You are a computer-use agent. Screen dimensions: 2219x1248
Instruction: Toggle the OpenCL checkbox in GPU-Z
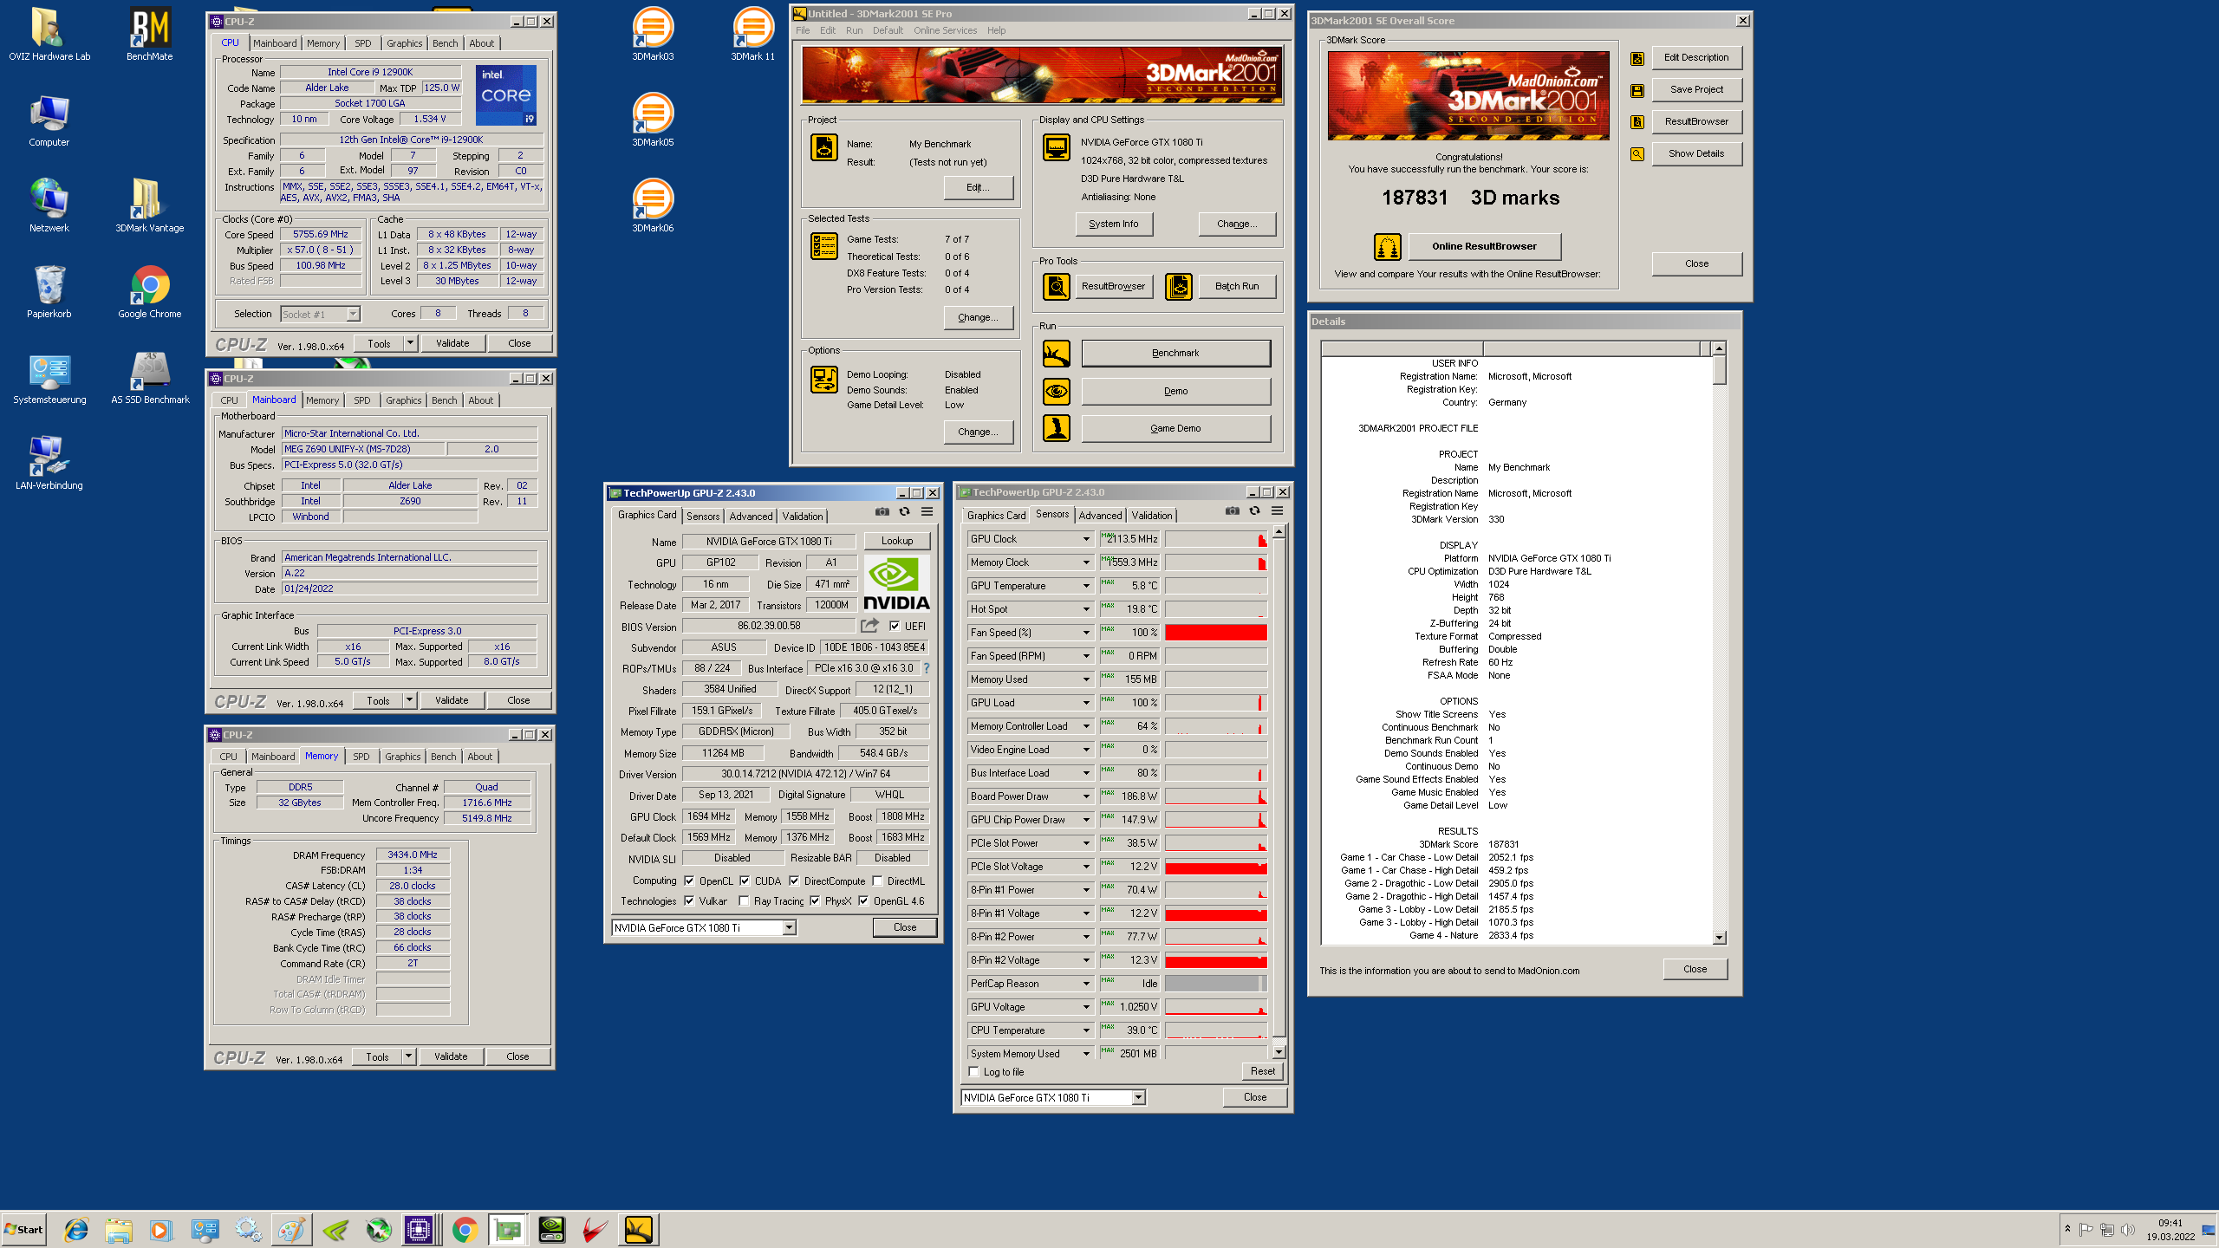pyautogui.click(x=689, y=881)
